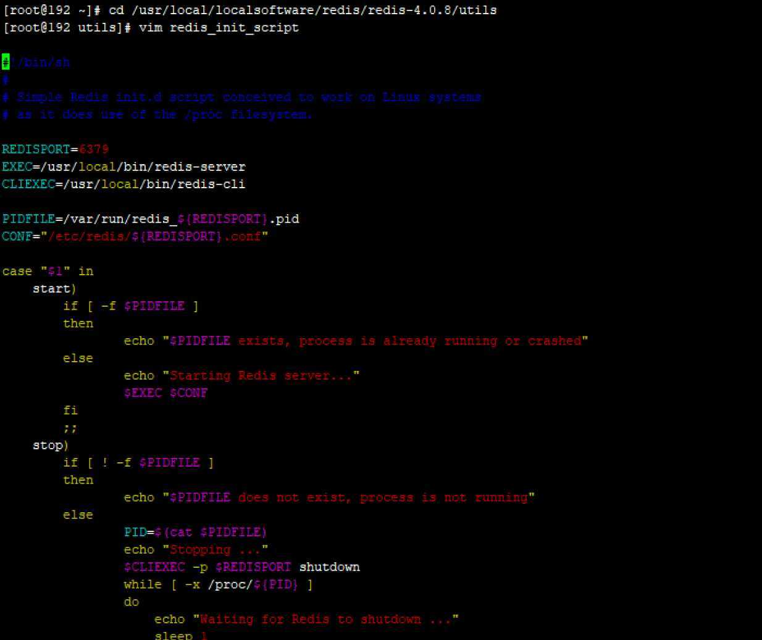Image resolution: width=762 pixels, height=640 pixels.
Task: Click the CONF="/etc/redis/${REDISPORT}.conf" line
Action: [x=135, y=236]
